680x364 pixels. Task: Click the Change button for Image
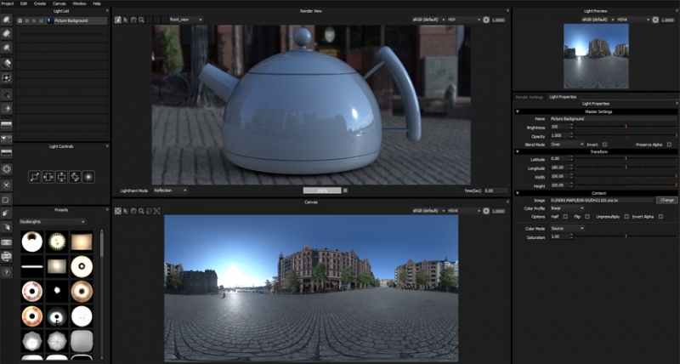click(x=666, y=200)
